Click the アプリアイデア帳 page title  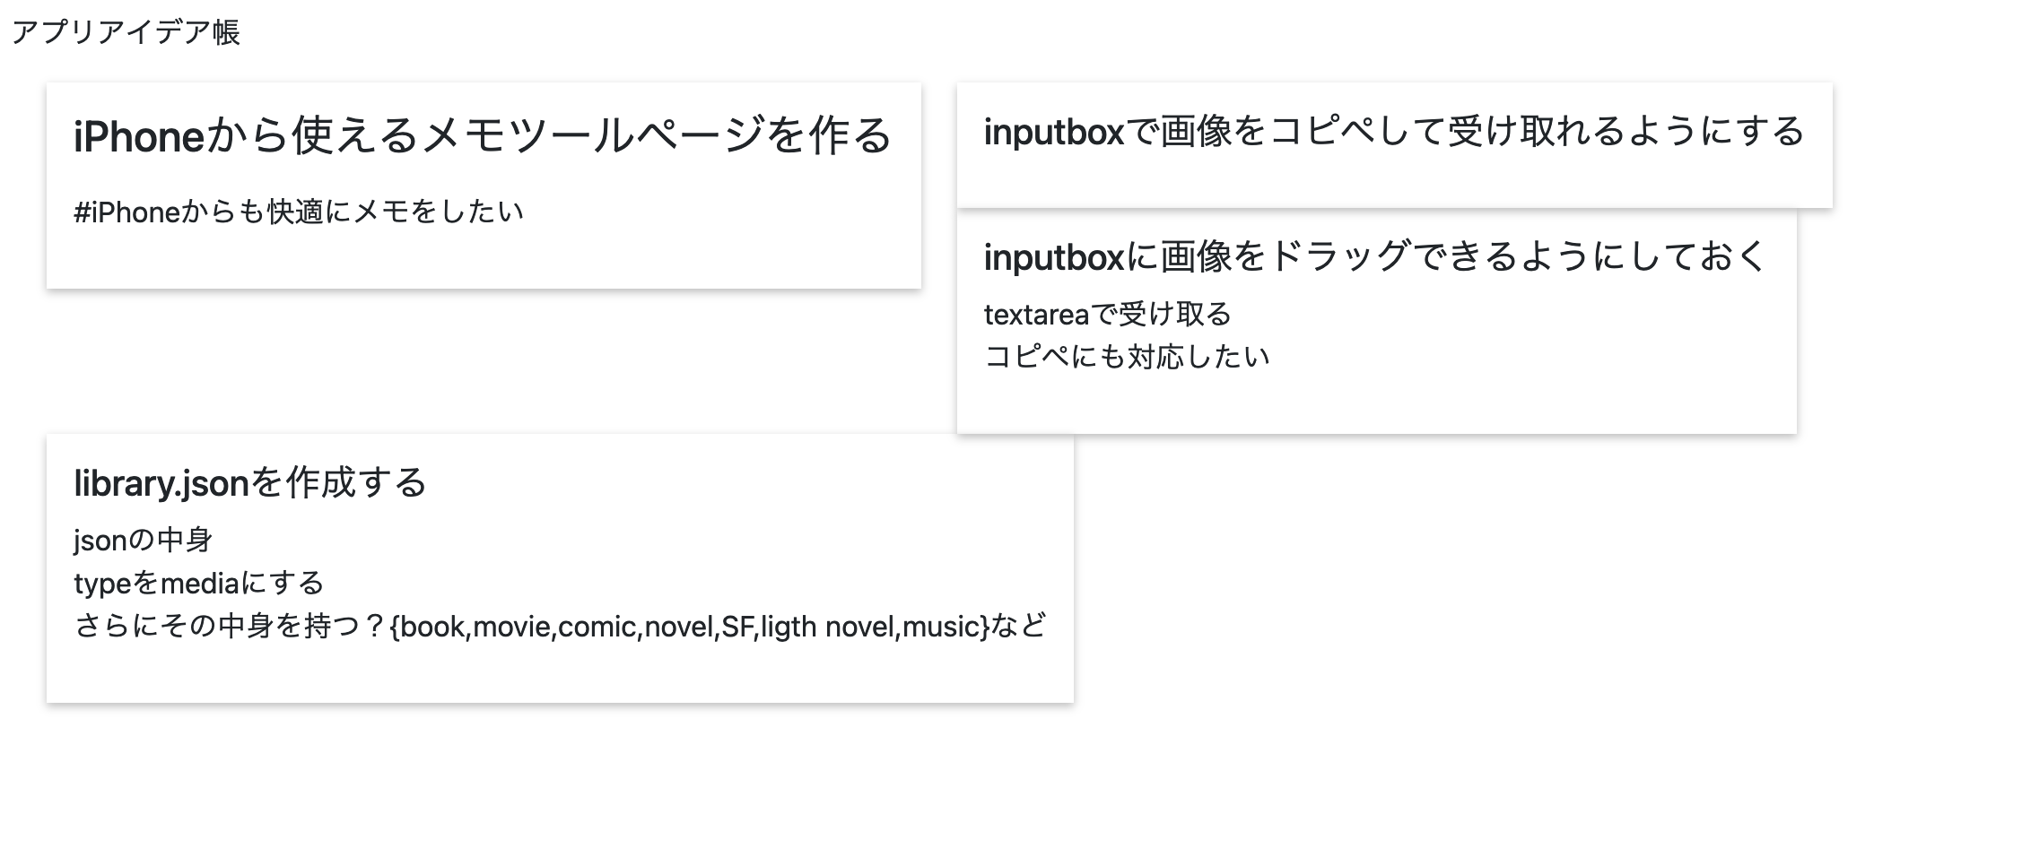pos(126,33)
